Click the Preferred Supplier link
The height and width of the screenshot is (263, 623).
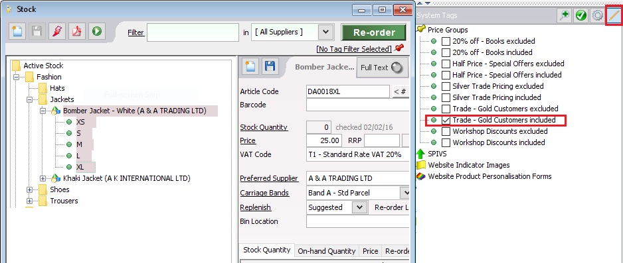pos(269,179)
